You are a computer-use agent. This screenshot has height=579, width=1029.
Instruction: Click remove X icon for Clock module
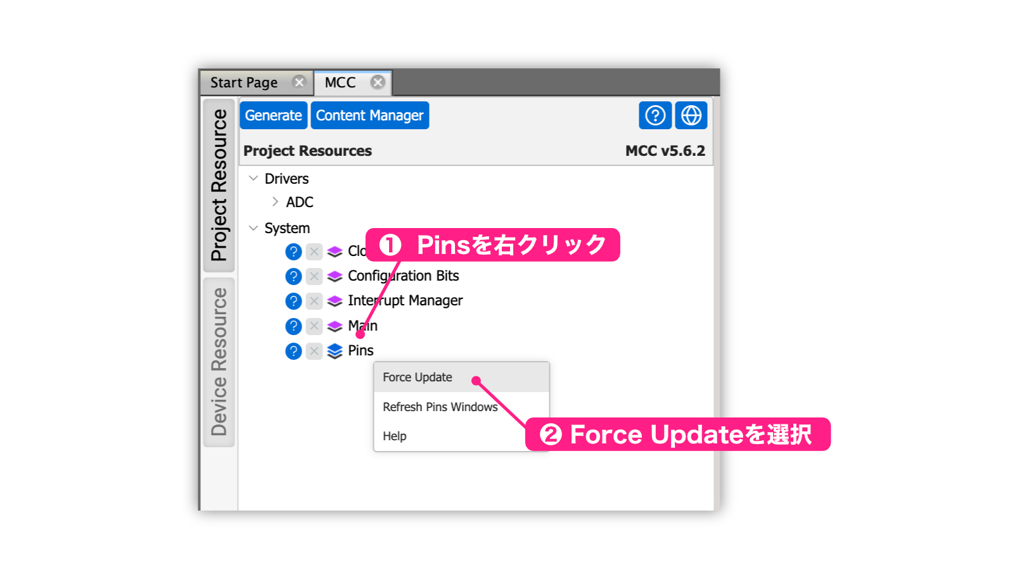pyautogui.click(x=314, y=251)
